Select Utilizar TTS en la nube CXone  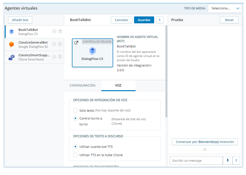point(76,155)
